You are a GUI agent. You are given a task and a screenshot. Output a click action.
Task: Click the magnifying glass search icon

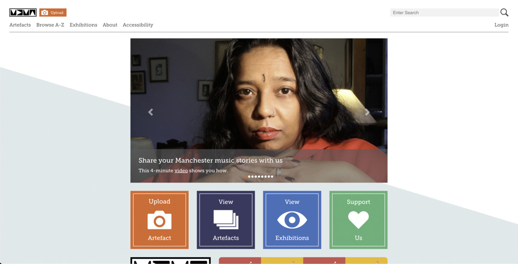(x=504, y=13)
